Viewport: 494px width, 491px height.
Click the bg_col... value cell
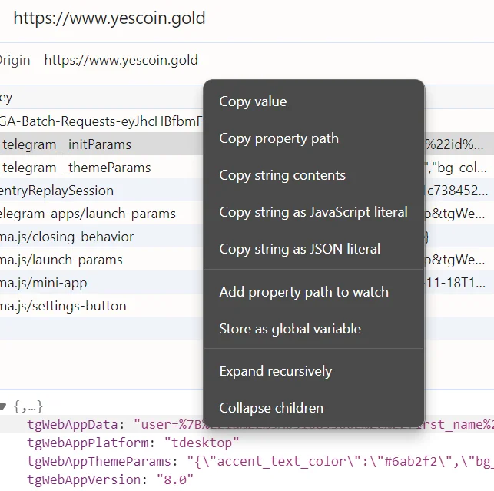[456, 168]
